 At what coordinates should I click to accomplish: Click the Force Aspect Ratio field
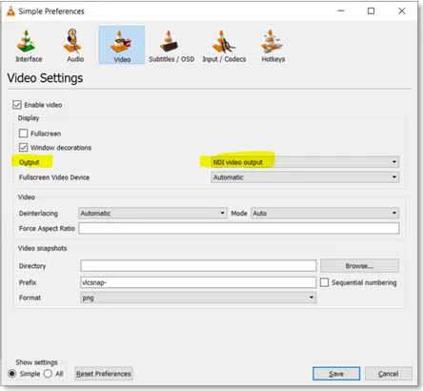(x=239, y=228)
